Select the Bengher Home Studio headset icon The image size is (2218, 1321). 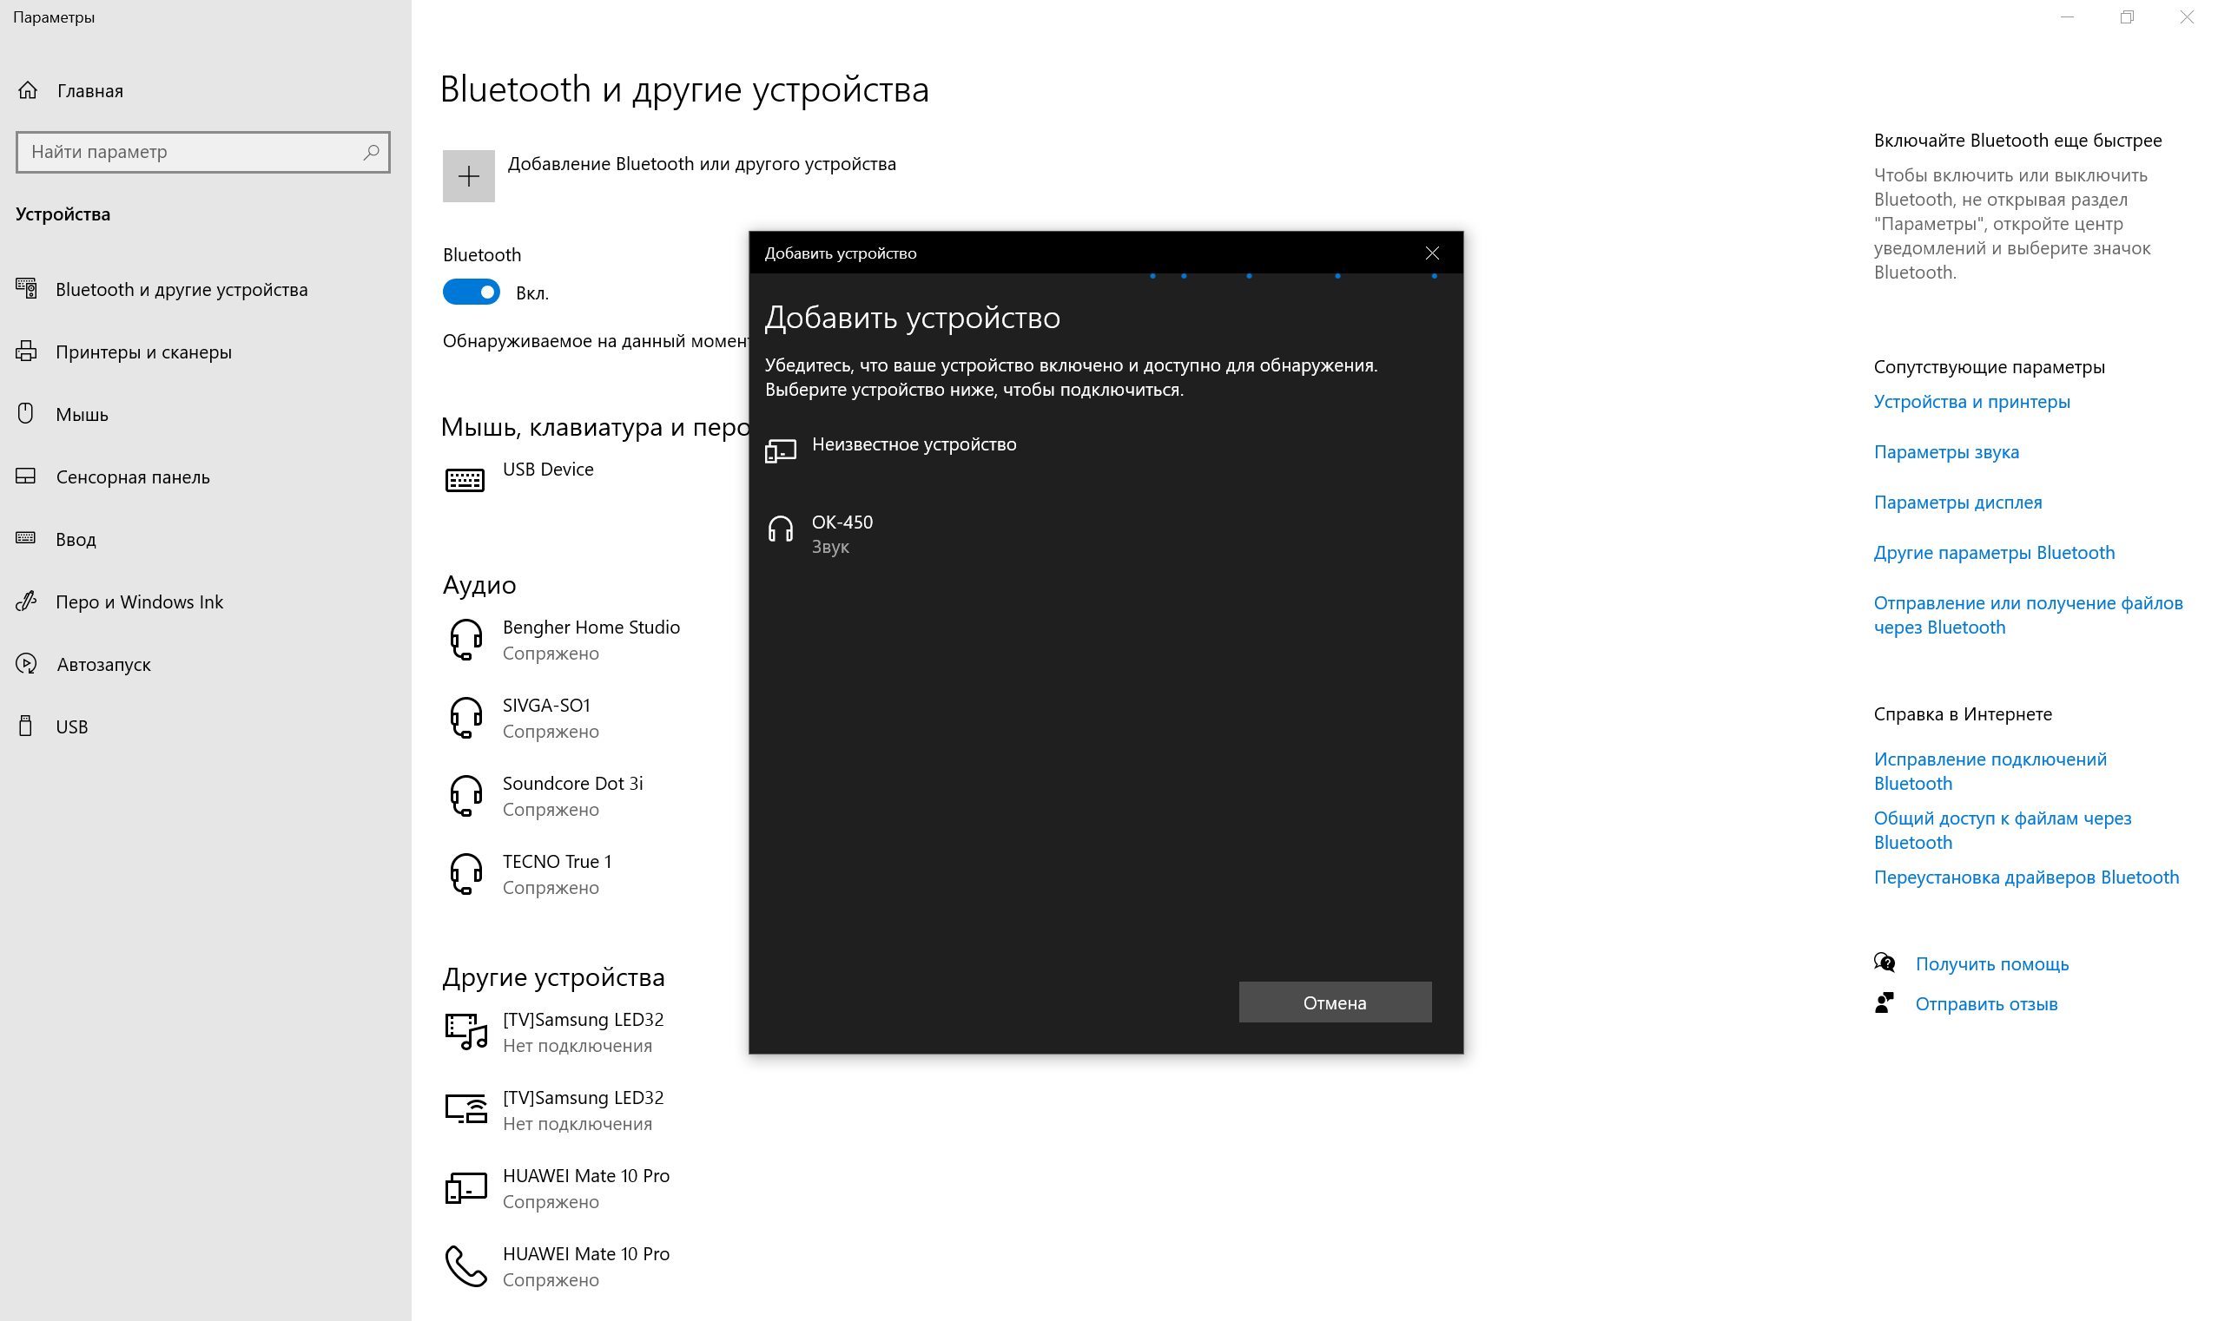point(465,639)
